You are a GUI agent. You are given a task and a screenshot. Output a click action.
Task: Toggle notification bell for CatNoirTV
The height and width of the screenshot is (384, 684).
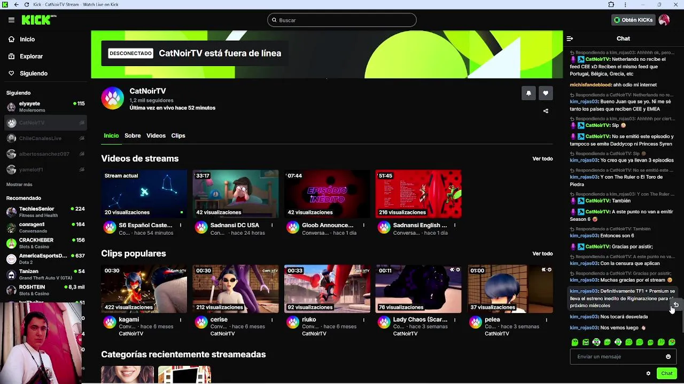tap(528, 93)
